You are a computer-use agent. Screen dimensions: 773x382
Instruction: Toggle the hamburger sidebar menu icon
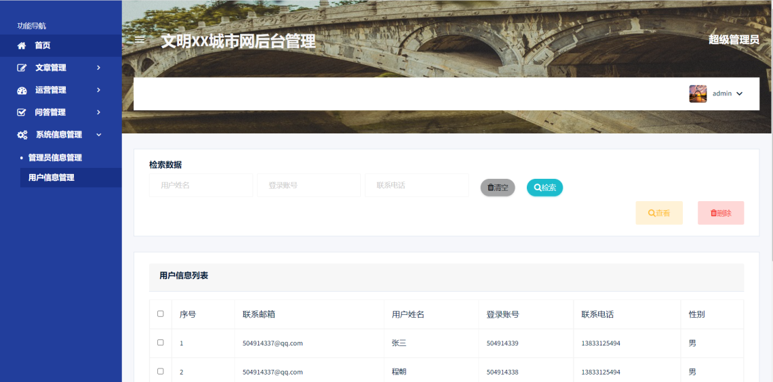click(x=140, y=39)
